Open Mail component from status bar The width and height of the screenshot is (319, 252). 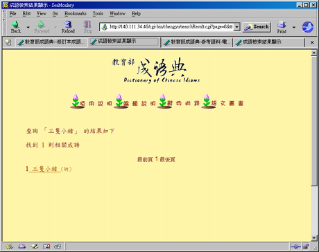[22, 246]
